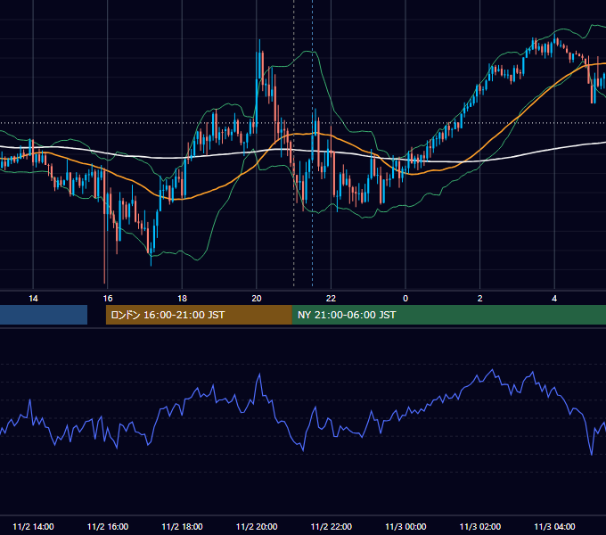
Task: Click the 11/2 22:00 date label
Action: coord(332,526)
